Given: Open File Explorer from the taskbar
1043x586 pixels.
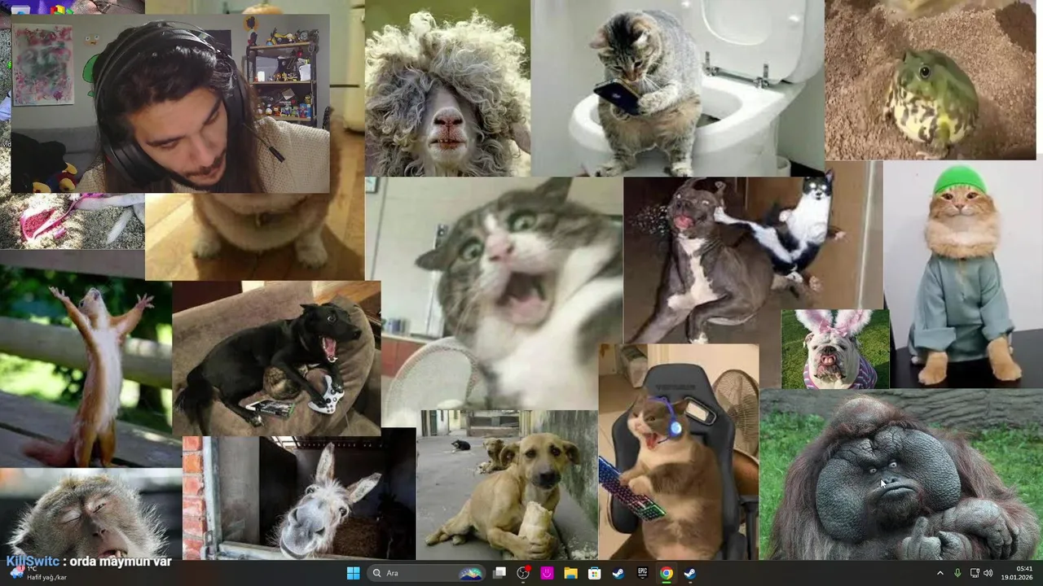Looking at the screenshot, I should coord(571,573).
